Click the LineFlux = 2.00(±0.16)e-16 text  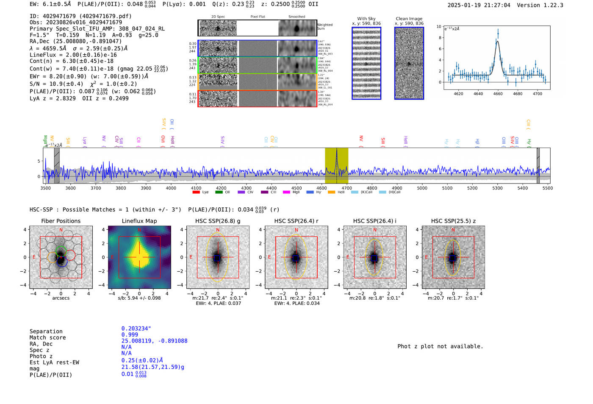[73, 55]
